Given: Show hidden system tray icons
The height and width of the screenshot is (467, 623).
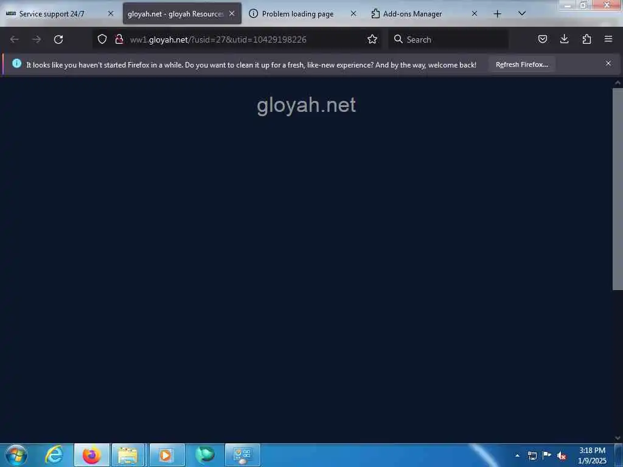Looking at the screenshot, I should tap(517, 455).
